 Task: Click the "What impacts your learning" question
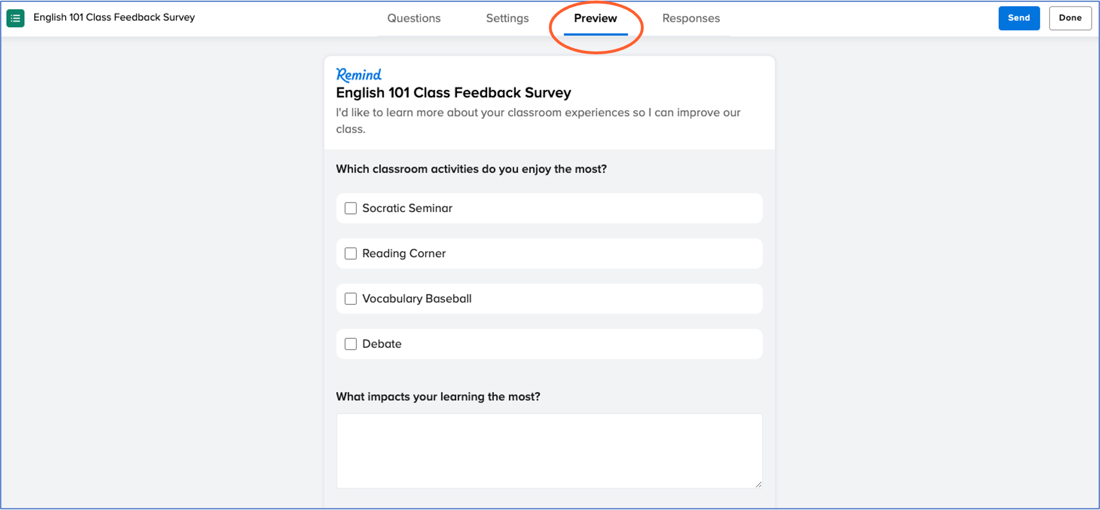point(438,397)
